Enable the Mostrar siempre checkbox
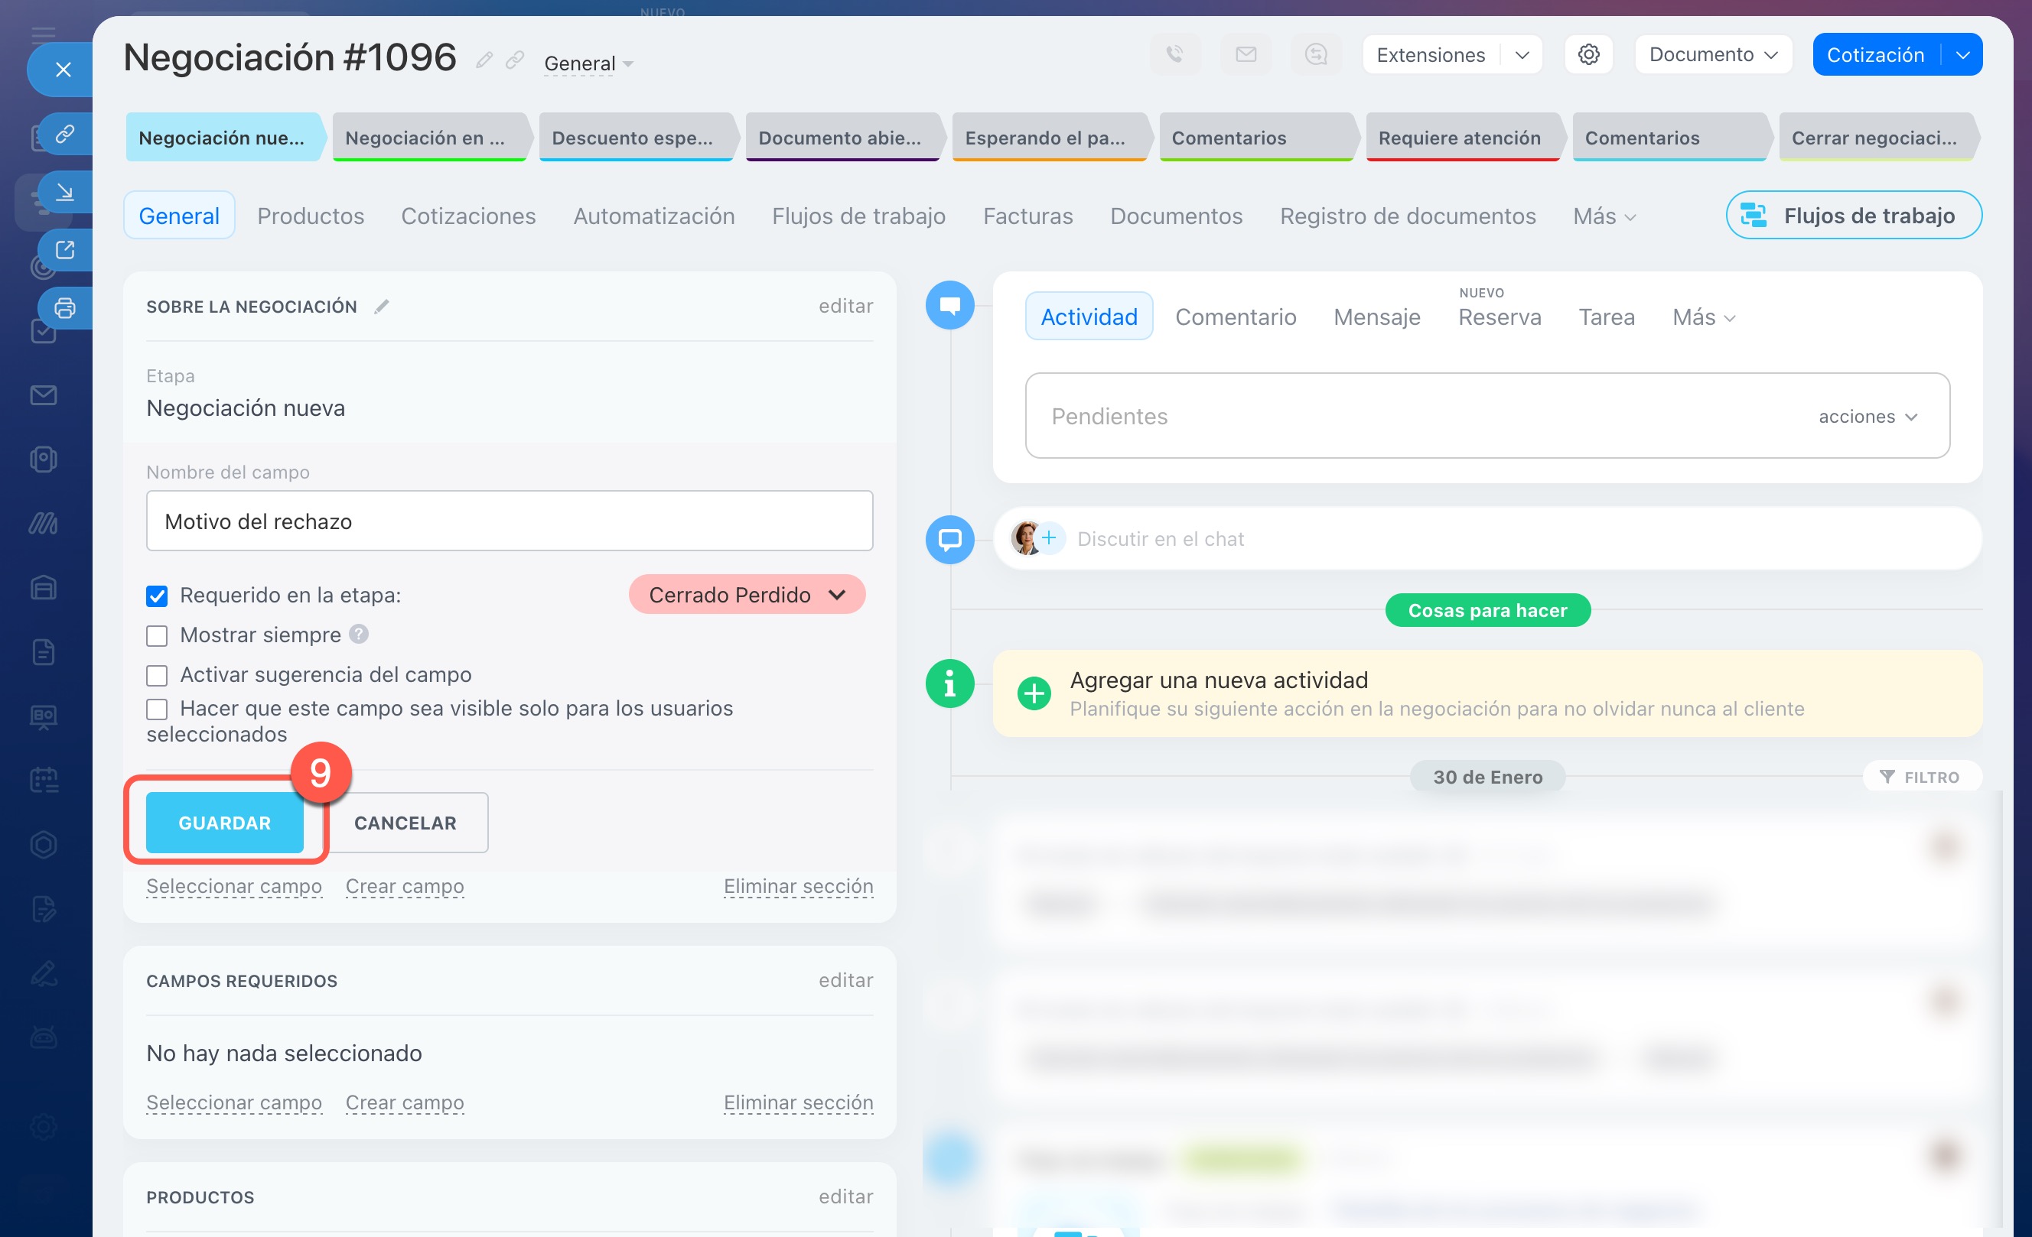Image resolution: width=2032 pixels, height=1237 pixels. pyautogui.click(x=157, y=635)
